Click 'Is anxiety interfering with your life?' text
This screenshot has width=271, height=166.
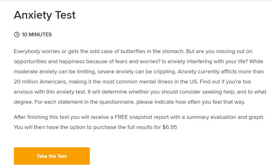tap(205, 61)
